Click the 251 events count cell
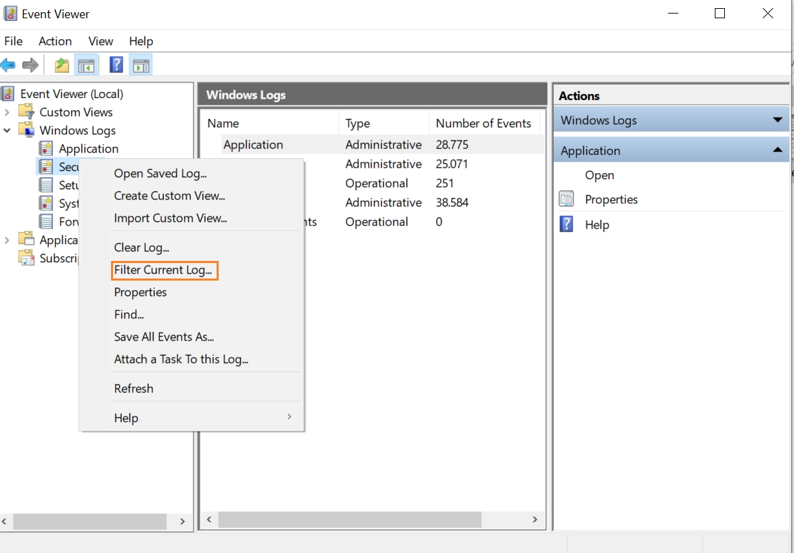 tap(445, 183)
